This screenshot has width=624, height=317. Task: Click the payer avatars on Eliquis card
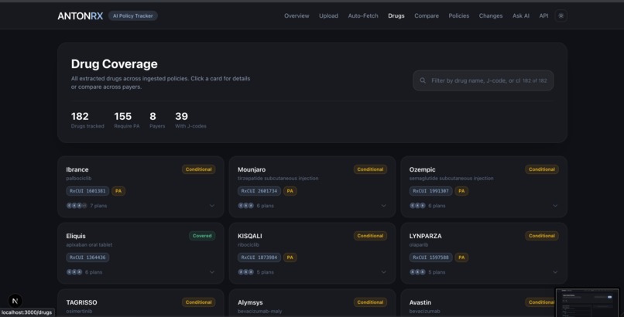[x=74, y=272]
